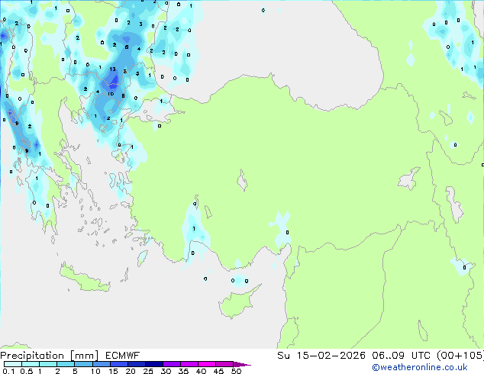
Task: Pick the 45 to 50 mm legend swatch
Action: tap(224, 364)
